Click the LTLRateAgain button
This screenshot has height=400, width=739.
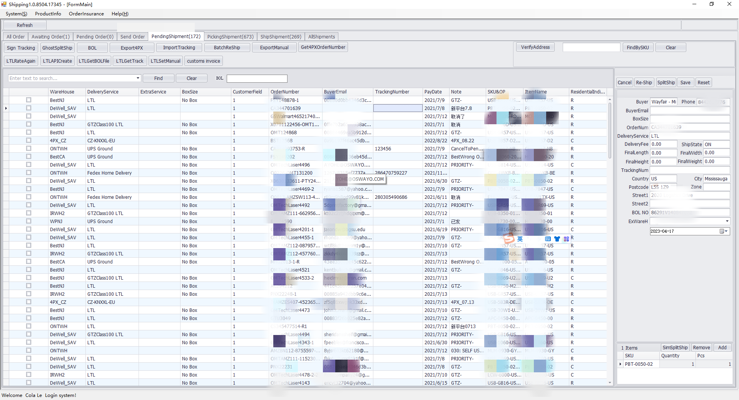click(x=21, y=61)
